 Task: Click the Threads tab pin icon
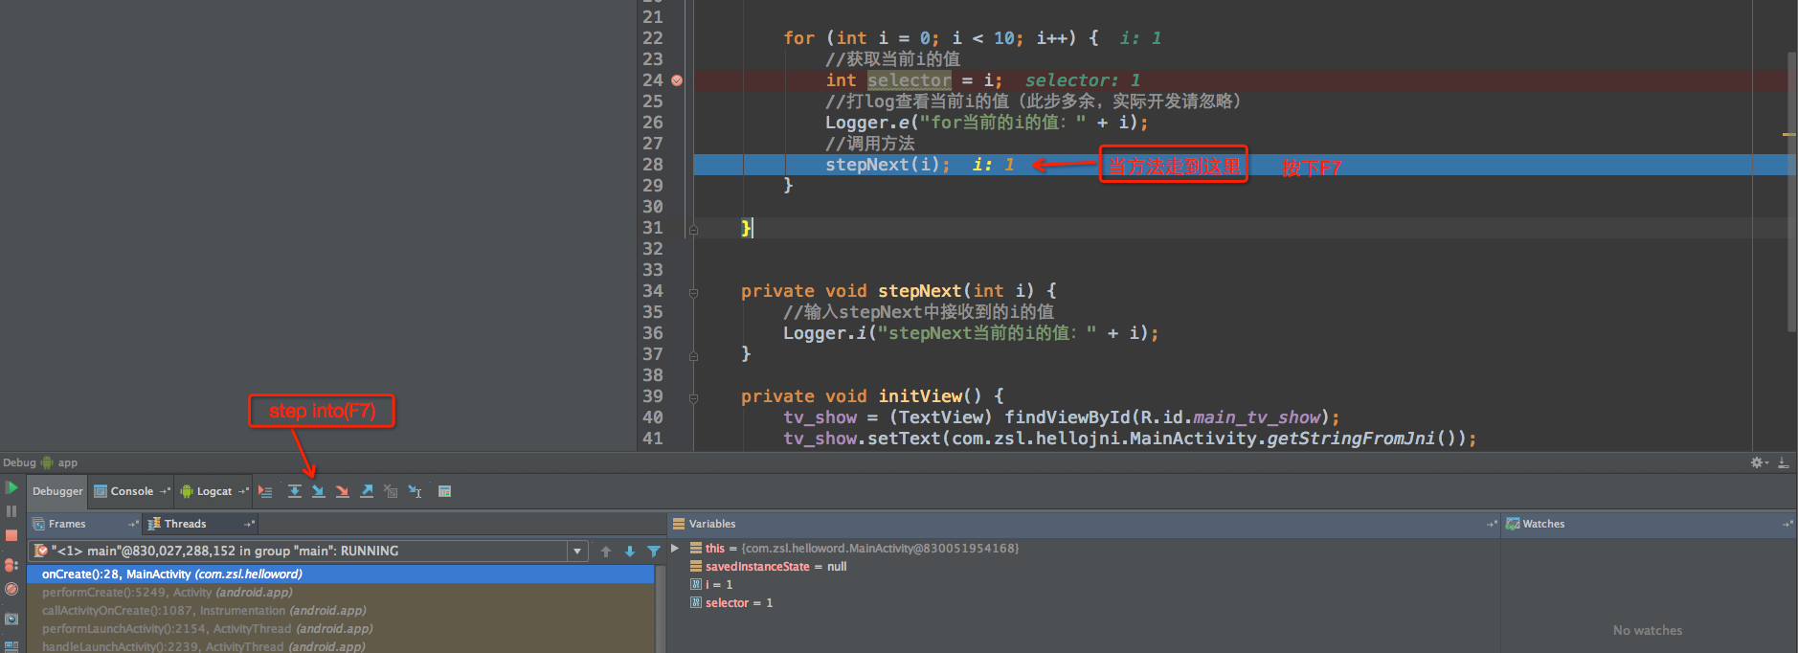[249, 524]
